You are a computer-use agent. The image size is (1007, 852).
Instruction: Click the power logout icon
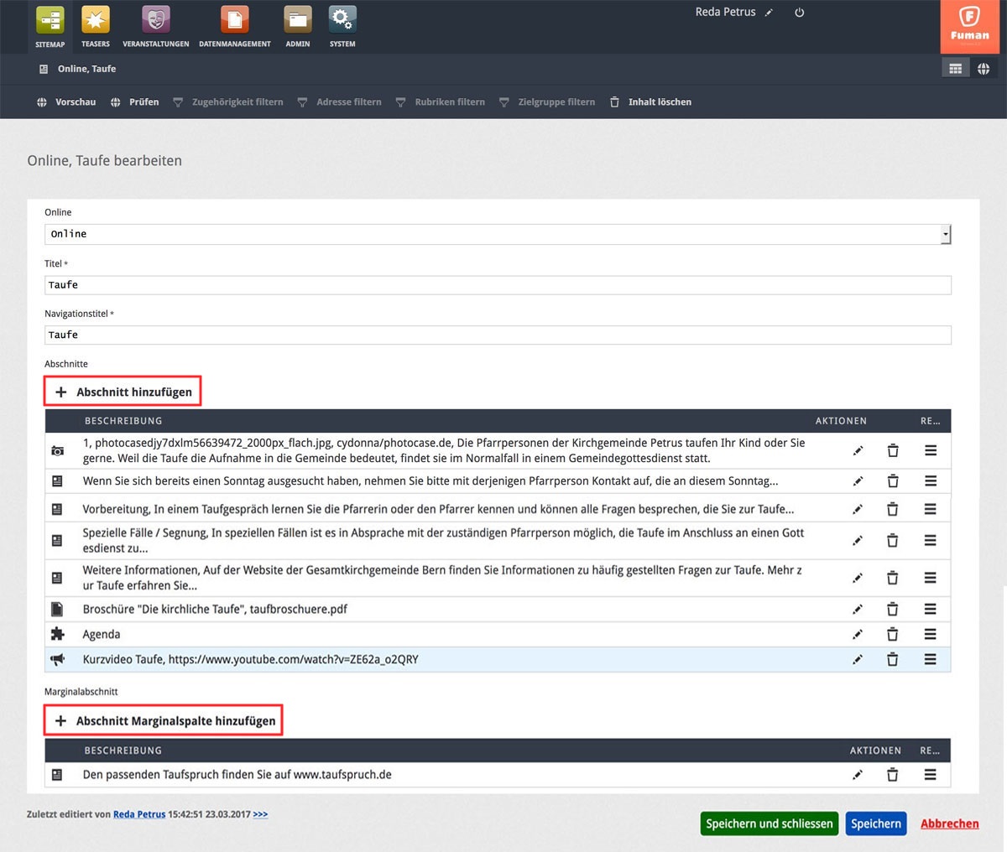[799, 13]
